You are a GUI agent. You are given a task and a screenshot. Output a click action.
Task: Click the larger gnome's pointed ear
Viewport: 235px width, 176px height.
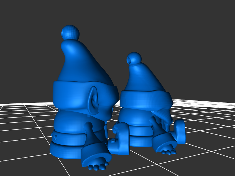[94, 100]
